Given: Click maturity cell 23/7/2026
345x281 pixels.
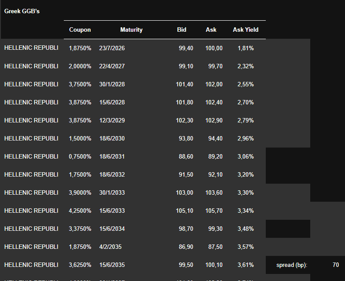Looking at the screenshot, I should [x=112, y=48].
